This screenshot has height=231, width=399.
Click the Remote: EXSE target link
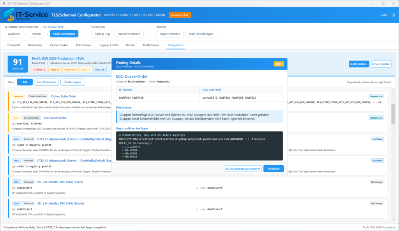[55, 27]
